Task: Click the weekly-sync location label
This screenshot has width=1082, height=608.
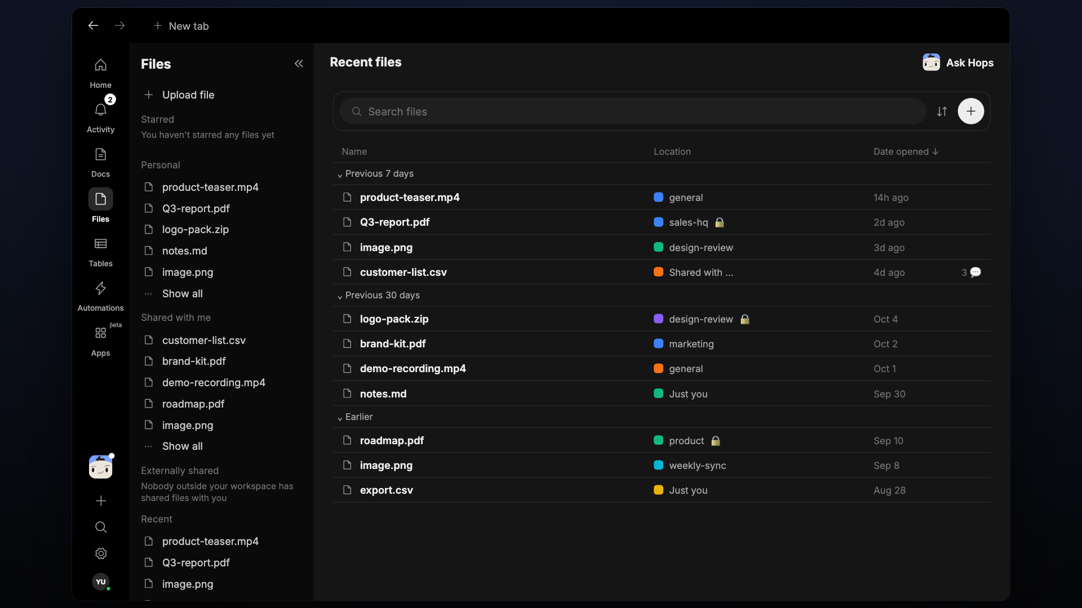Action: pos(697,466)
